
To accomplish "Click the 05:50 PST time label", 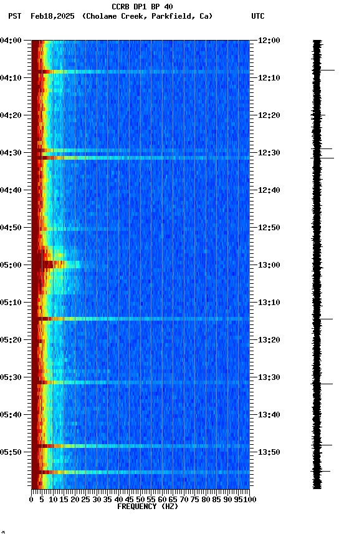I will tap(11, 452).
